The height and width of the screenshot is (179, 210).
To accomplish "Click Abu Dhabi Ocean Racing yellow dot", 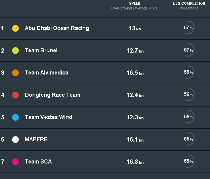I will pyautogui.click(x=15, y=28).
